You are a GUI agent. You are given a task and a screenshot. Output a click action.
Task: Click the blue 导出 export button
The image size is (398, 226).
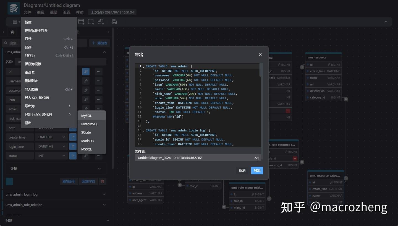257,170
